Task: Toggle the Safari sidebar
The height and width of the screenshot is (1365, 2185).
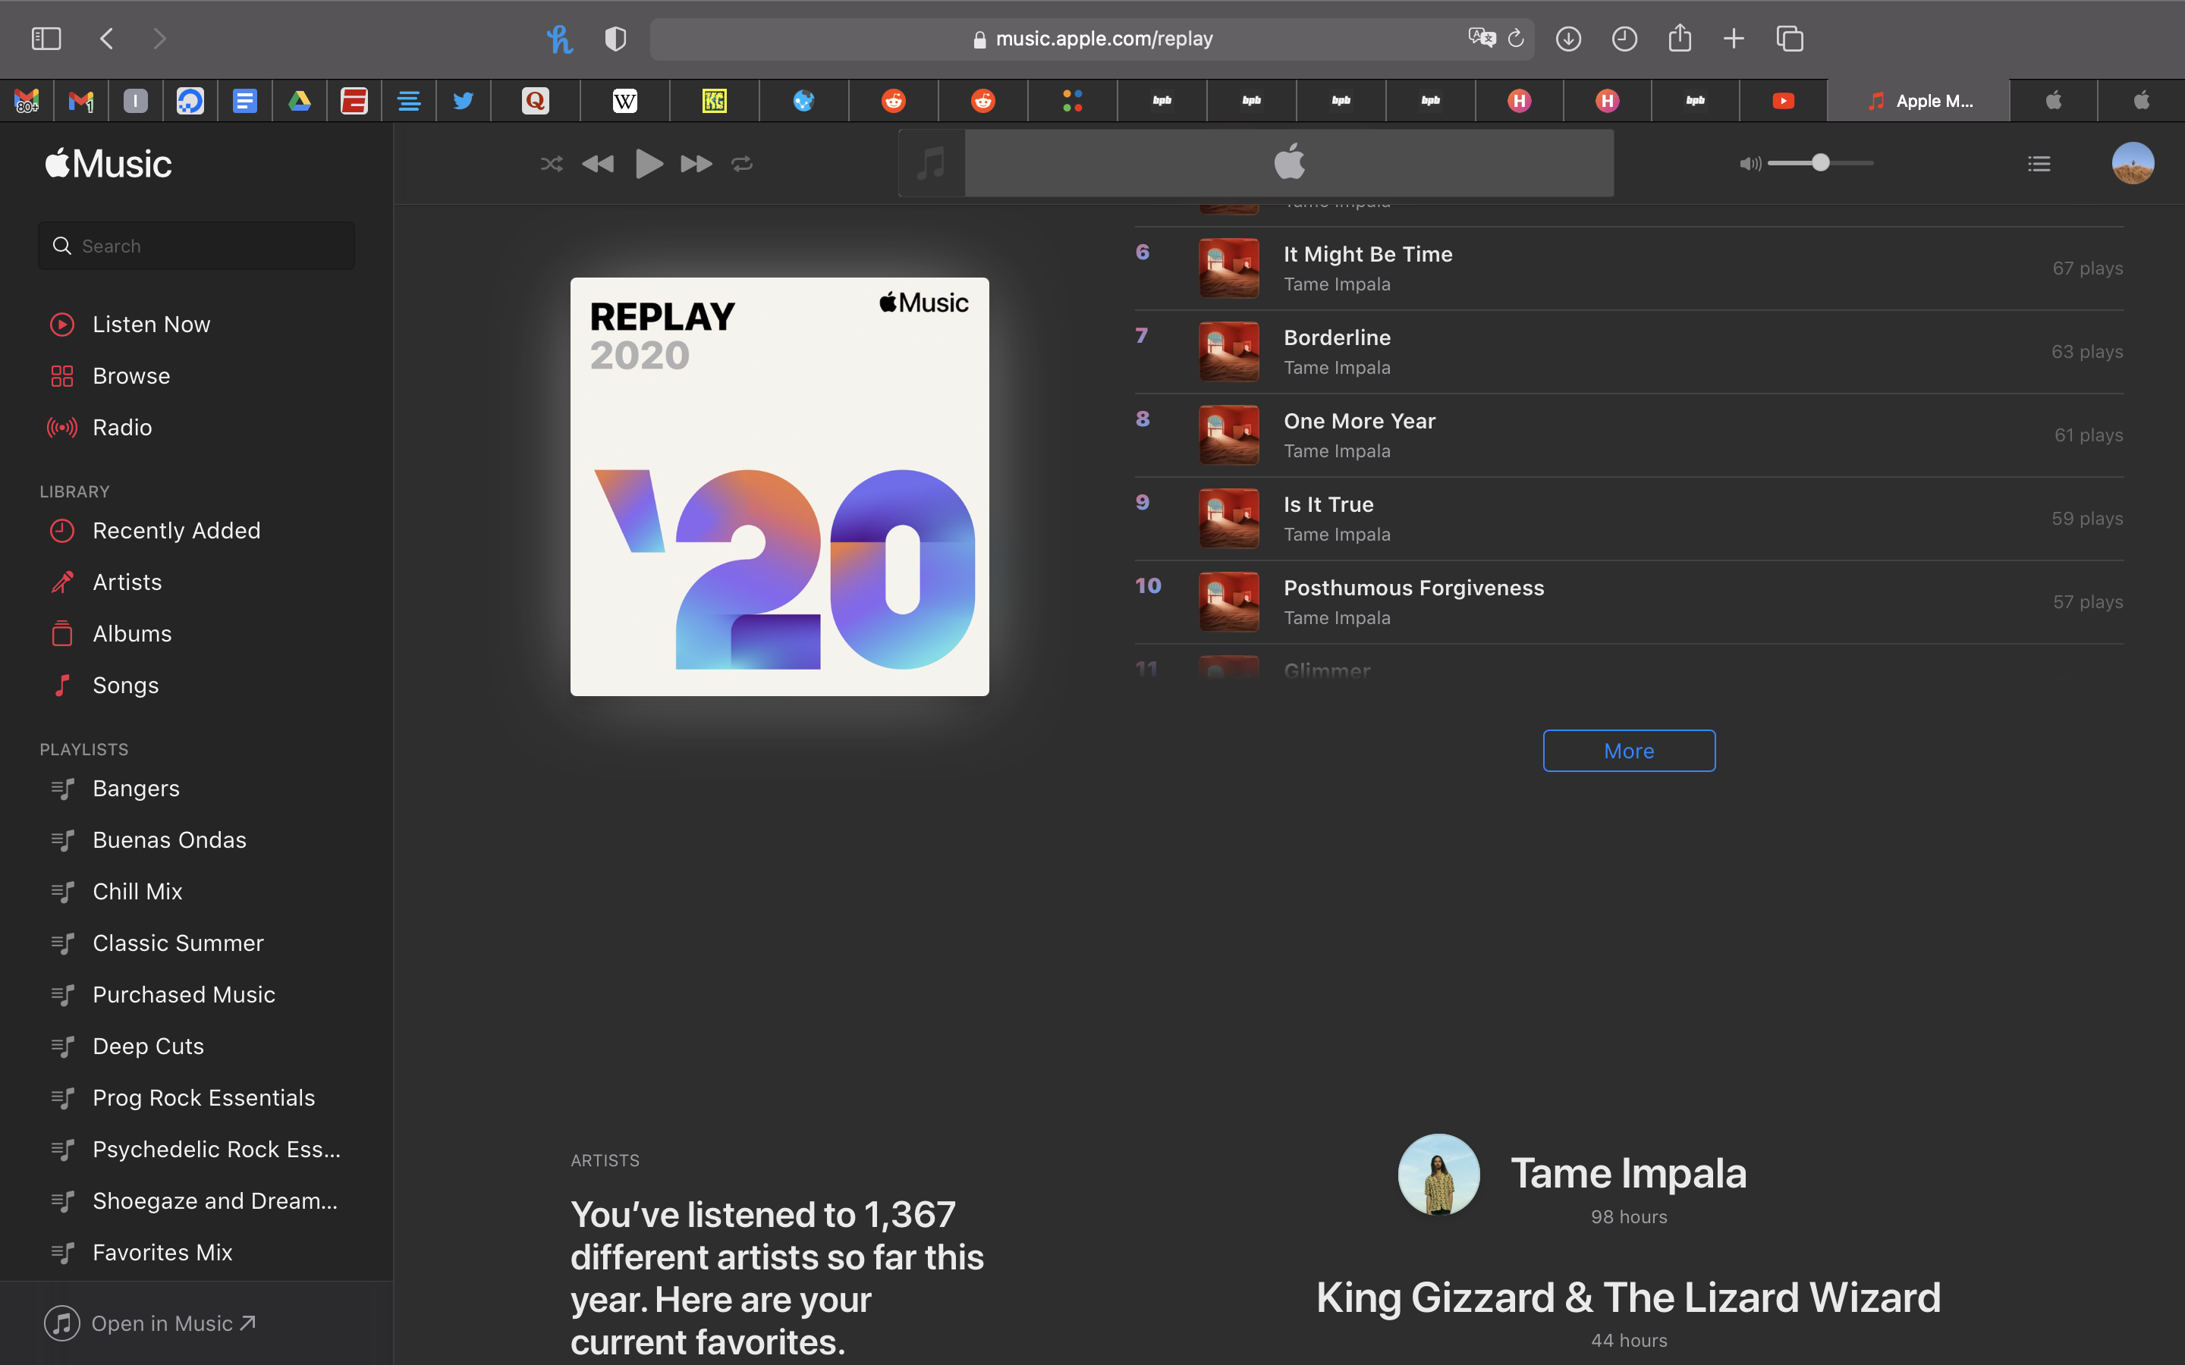Action: click(x=46, y=39)
